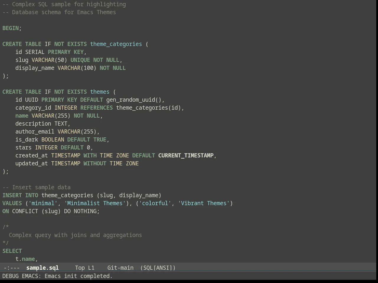The height and width of the screenshot is (283, 378).
Task: Click the REFERENCES keyword
Action: tap(97, 108)
